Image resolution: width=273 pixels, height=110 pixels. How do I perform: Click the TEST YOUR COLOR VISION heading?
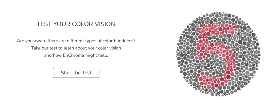pyautogui.click(x=76, y=24)
